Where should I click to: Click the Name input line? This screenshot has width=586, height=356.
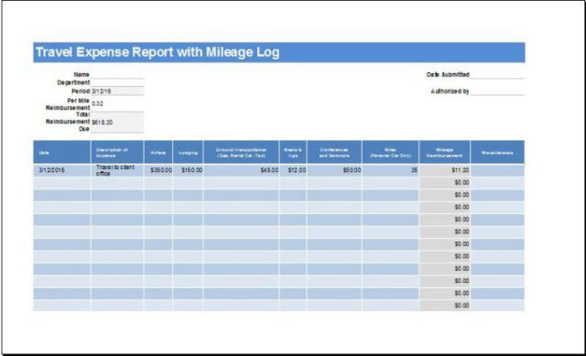tap(117, 75)
